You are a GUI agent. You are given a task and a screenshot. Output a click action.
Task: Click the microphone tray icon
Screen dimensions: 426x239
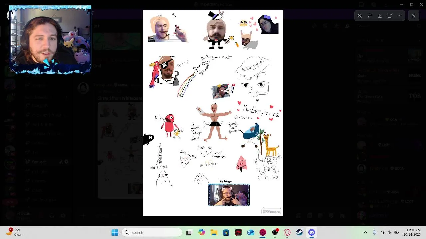[x=374, y=232]
